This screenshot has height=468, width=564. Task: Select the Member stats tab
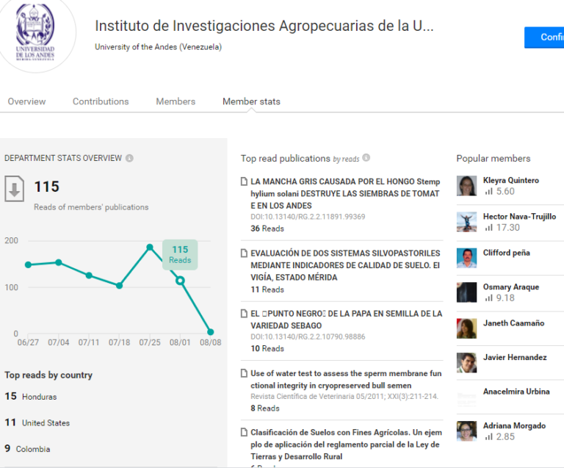pyautogui.click(x=251, y=101)
